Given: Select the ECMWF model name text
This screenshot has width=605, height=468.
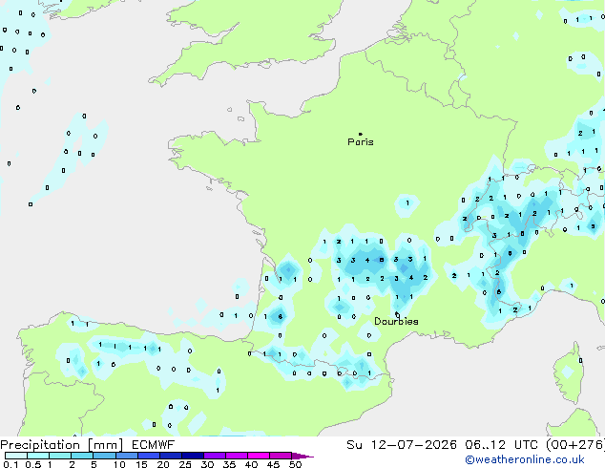Looking at the screenshot, I should [154, 445].
